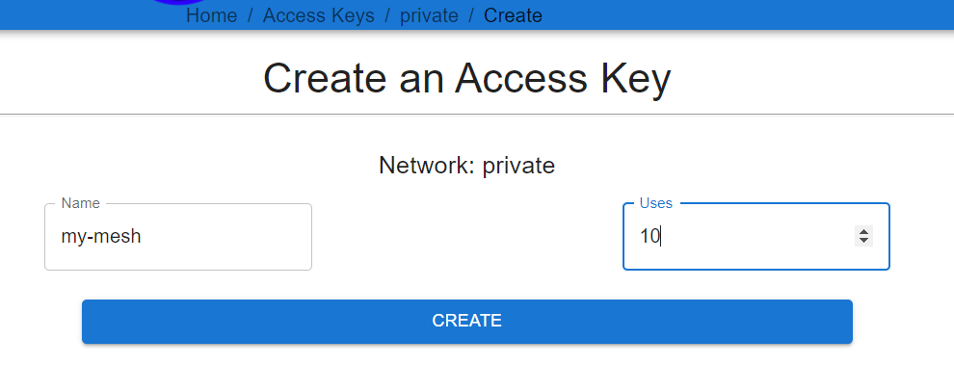Screen dimensions: 954x365
Task: Click the "my-mesh" text in the Name field
Action: (x=101, y=236)
